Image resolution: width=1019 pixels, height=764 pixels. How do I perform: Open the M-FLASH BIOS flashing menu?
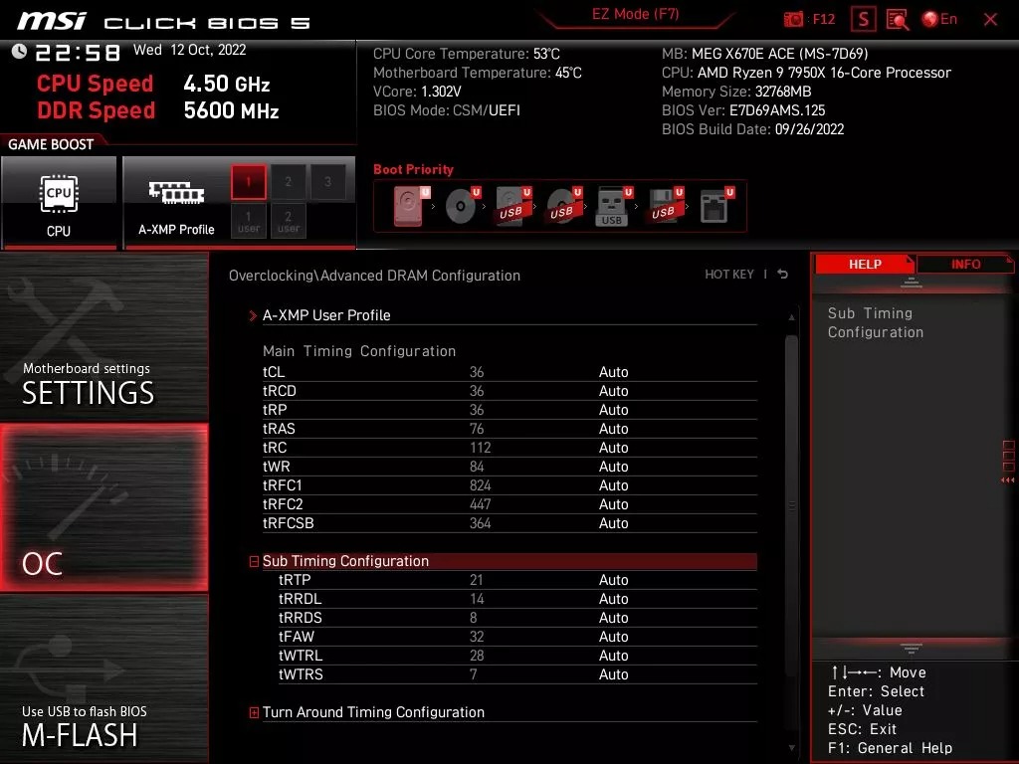(103, 678)
